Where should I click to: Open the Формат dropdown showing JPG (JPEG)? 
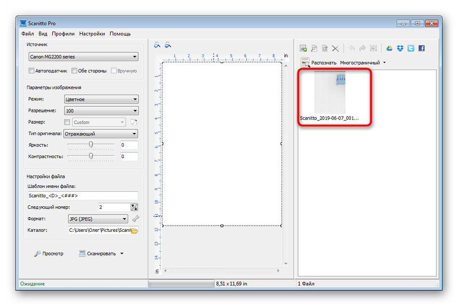98,219
